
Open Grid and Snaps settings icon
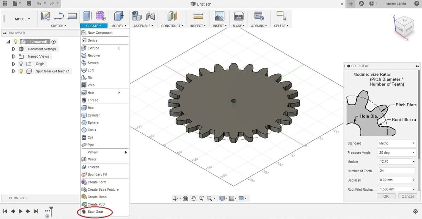coord(231,198)
